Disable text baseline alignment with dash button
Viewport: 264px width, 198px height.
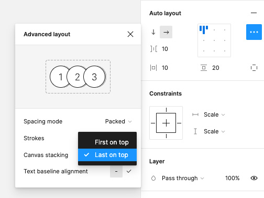pos(116,171)
